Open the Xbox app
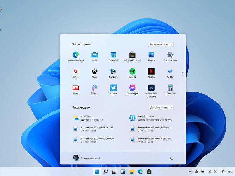The width and height of the screenshot is (235, 176). click(x=95, y=73)
